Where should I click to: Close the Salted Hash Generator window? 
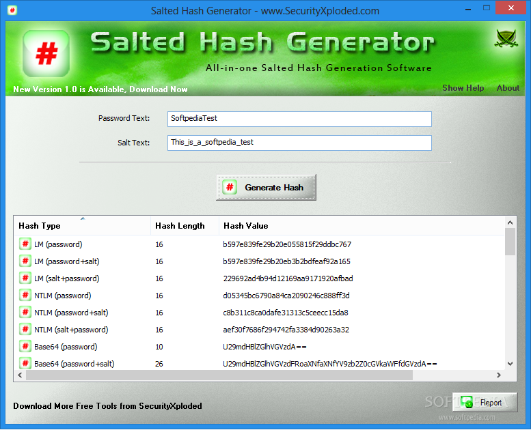click(x=511, y=8)
